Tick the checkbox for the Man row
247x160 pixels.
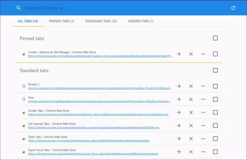click(x=215, y=99)
